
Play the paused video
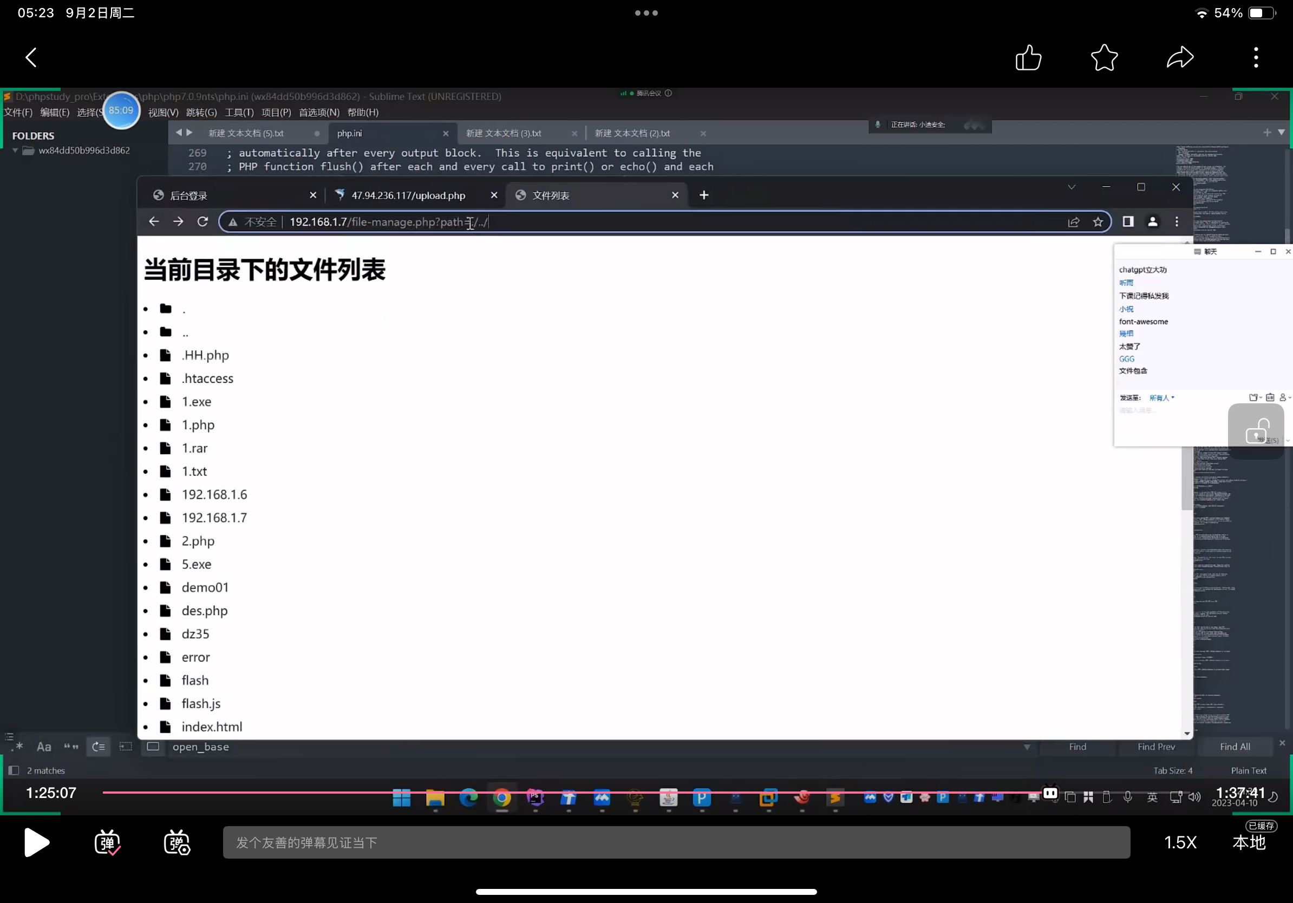tap(37, 842)
